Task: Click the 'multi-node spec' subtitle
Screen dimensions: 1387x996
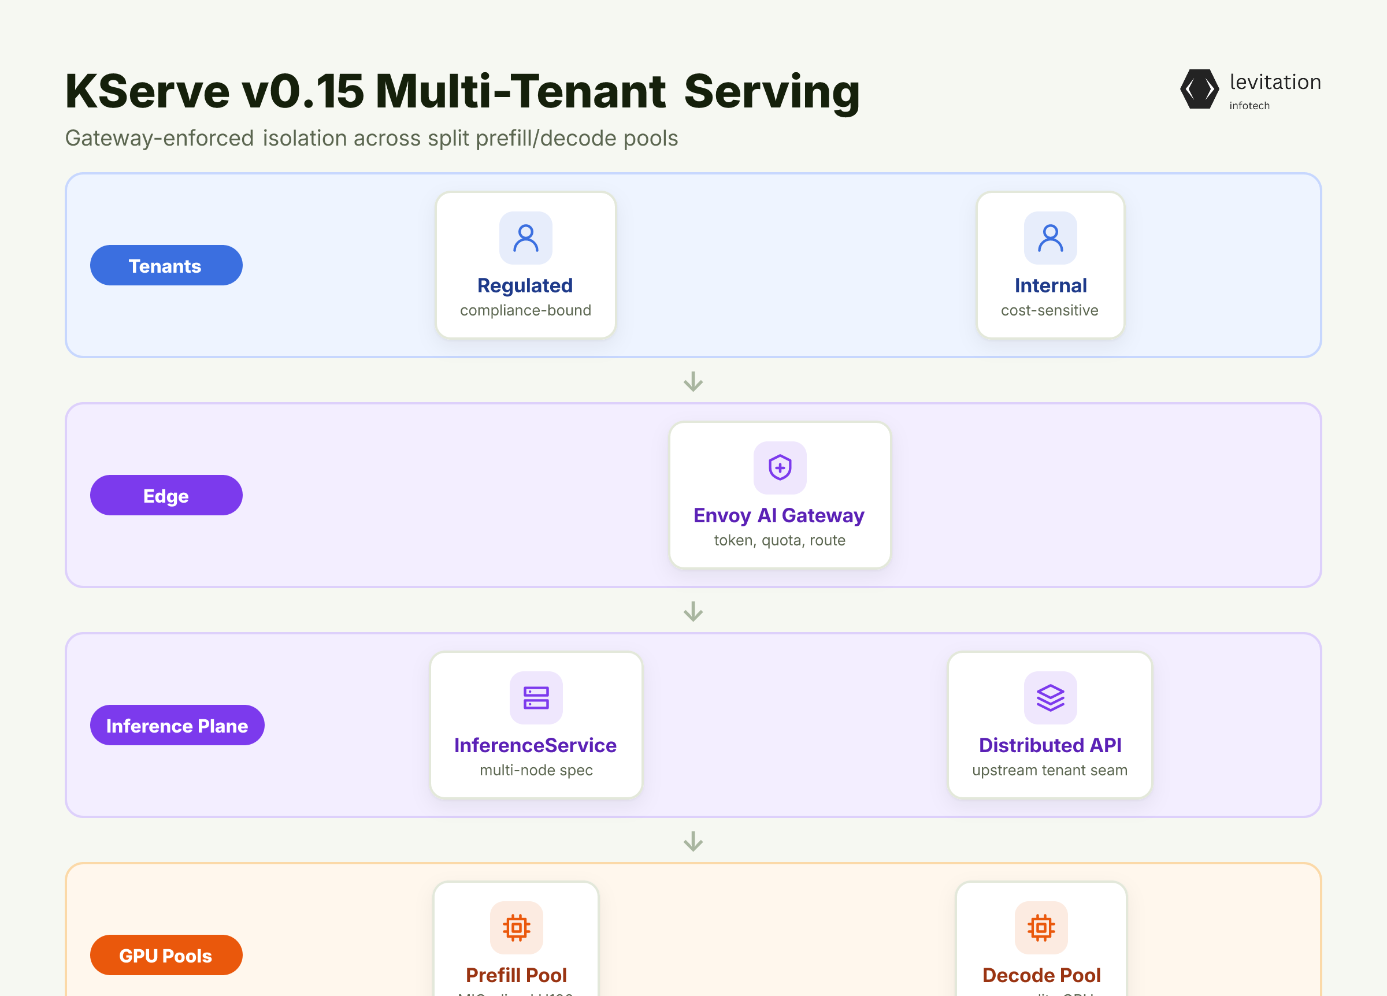Action: pyautogui.click(x=536, y=770)
